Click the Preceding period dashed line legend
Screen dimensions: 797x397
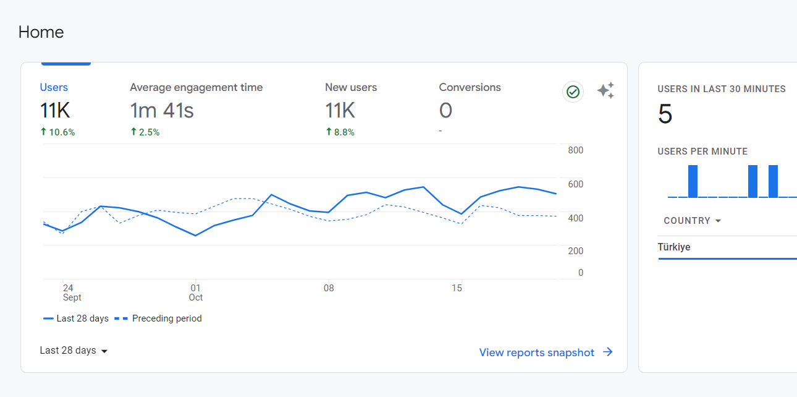pos(158,318)
